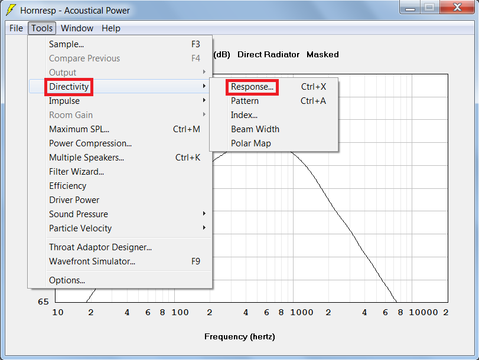Image resolution: width=479 pixels, height=360 pixels.
Task: Open the Window menu
Action: (x=77, y=28)
